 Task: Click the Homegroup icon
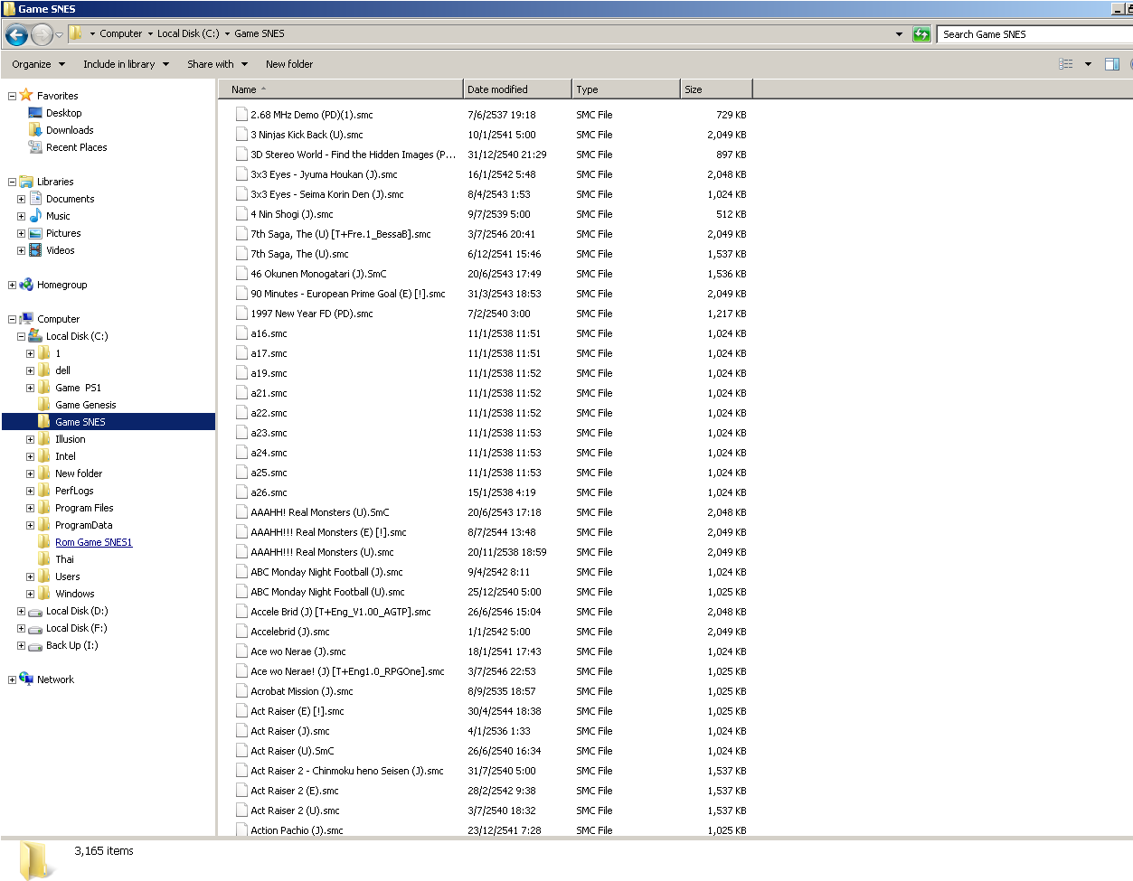(x=26, y=285)
